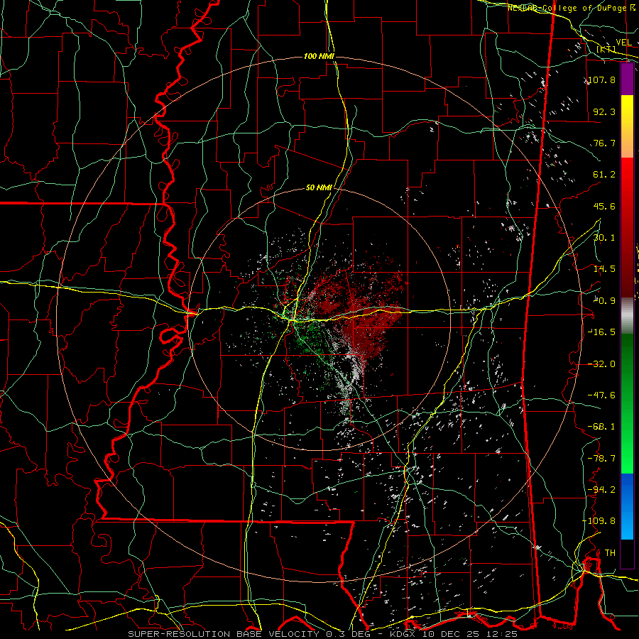The image size is (639, 639).
Task: Select the -0.9 velocity scale value
Action: (x=604, y=301)
